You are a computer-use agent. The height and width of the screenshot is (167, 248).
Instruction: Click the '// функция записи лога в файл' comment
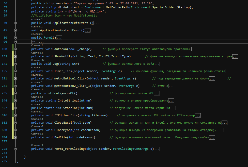point(128,64)
